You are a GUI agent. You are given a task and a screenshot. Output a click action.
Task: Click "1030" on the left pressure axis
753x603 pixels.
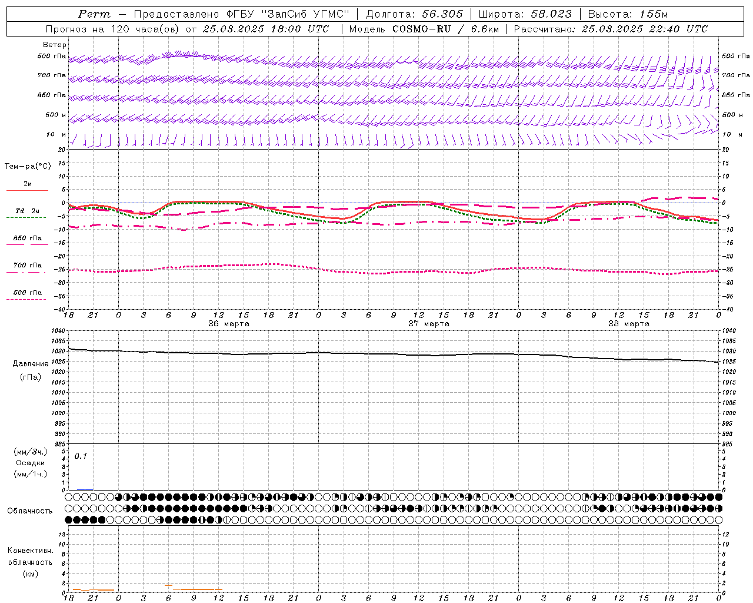point(59,351)
